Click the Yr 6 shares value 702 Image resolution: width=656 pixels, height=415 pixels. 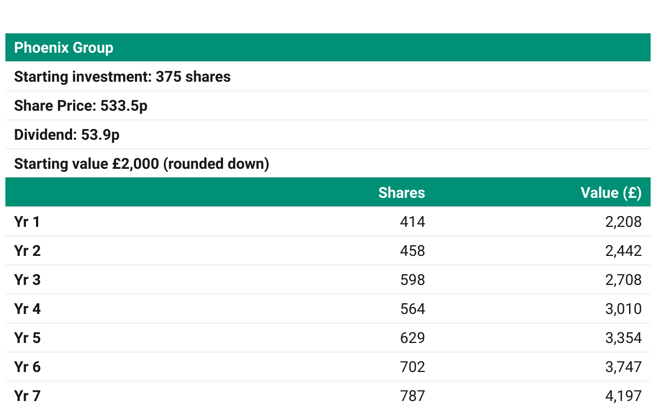tap(412, 367)
